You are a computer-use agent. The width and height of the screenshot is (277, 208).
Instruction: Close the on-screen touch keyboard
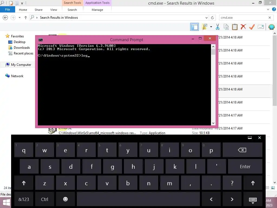click(259, 138)
